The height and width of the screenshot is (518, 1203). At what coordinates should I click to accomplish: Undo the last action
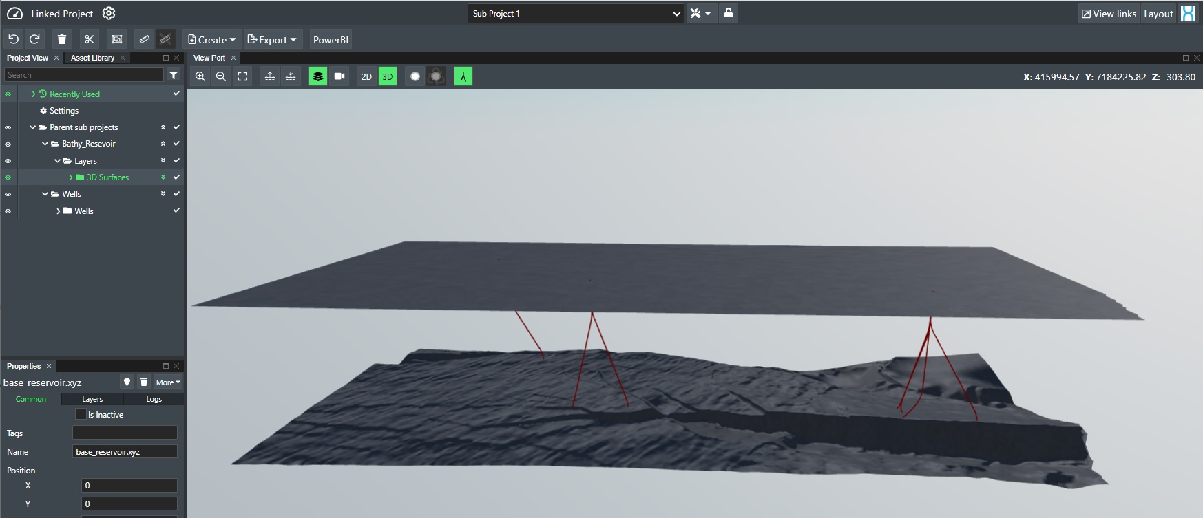coord(13,39)
